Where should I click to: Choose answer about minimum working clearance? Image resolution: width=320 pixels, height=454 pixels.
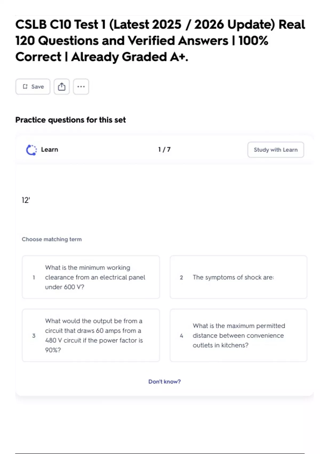(x=91, y=277)
